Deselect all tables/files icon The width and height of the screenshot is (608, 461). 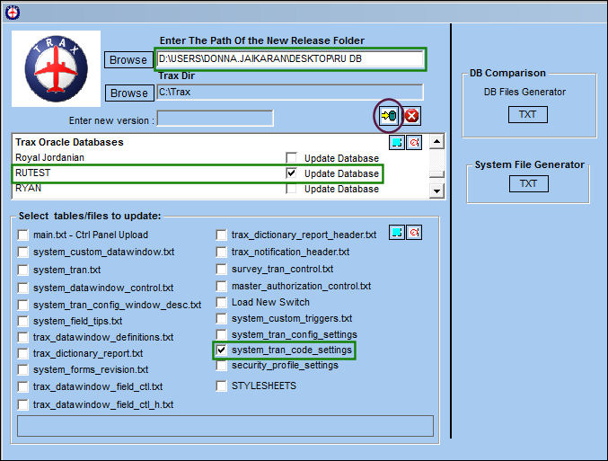click(x=414, y=233)
